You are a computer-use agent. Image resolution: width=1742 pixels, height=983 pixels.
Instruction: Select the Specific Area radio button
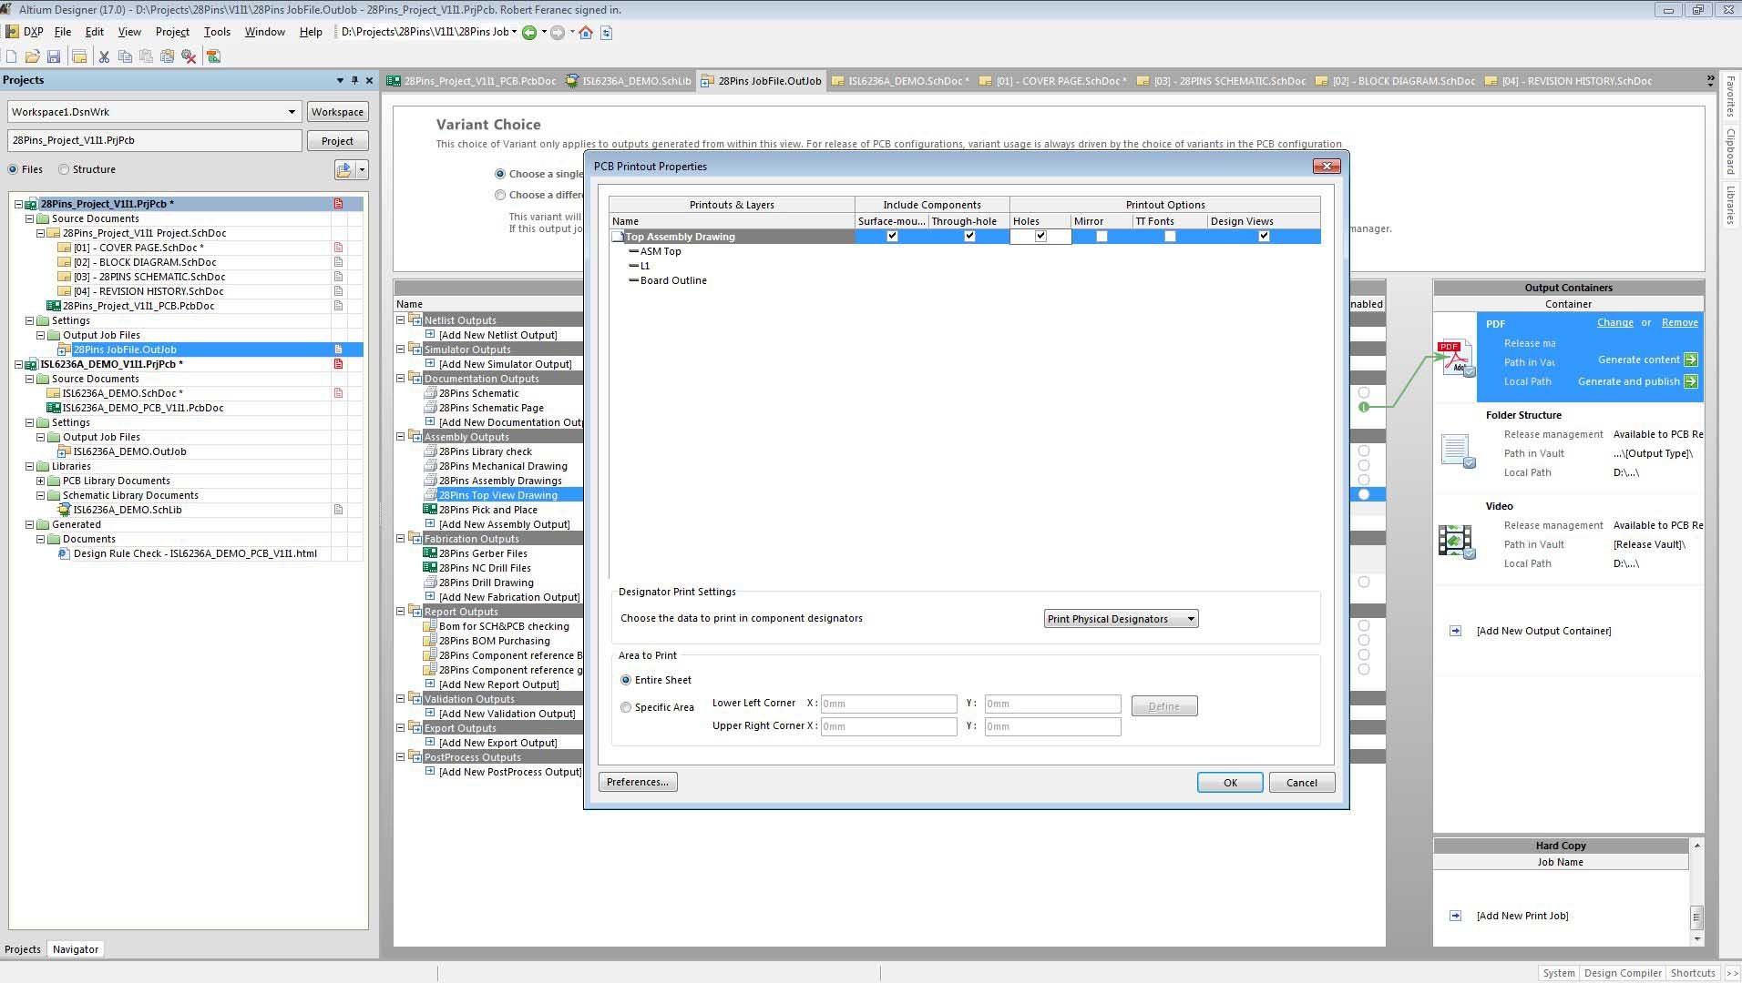(x=626, y=707)
